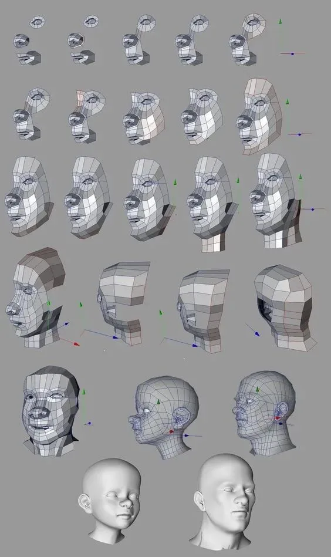Click the blue axis handle in the top row
Viewport: 331px width, 557px height.
tap(292, 53)
